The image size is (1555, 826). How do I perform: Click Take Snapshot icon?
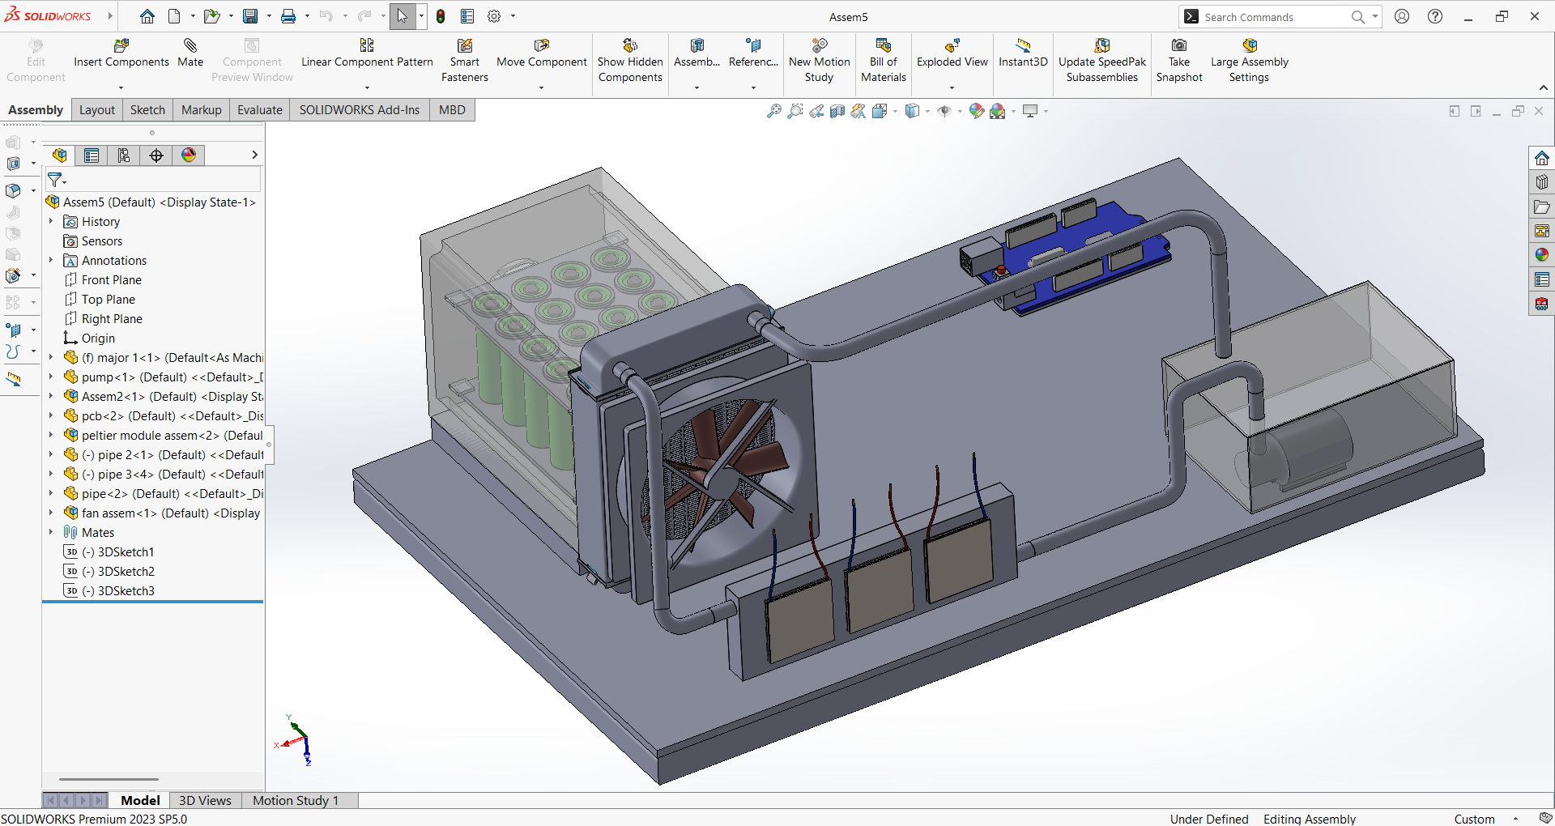[x=1179, y=46]
